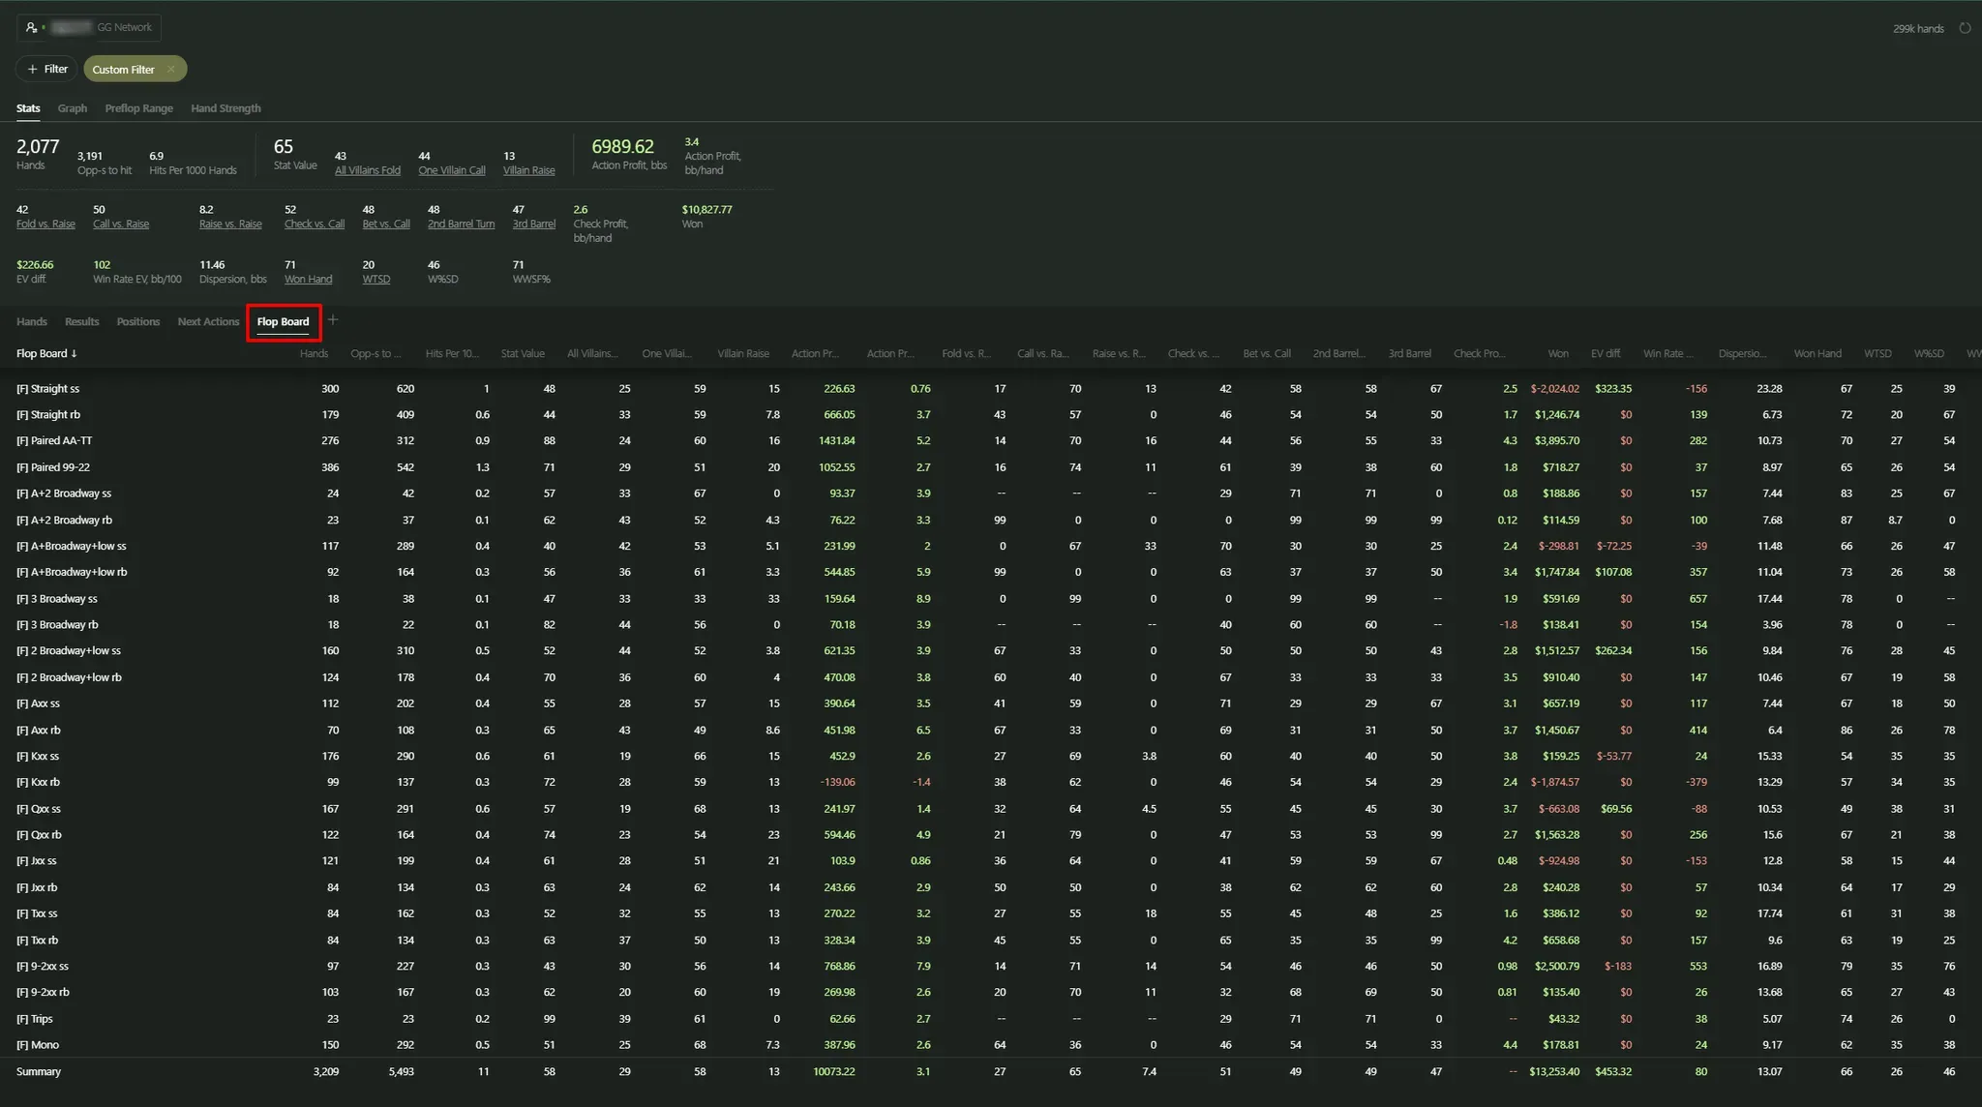The width and height of the screenshot is (1982, 1107).
Task: Click the WTSD stat link
Action: point(375,279)
